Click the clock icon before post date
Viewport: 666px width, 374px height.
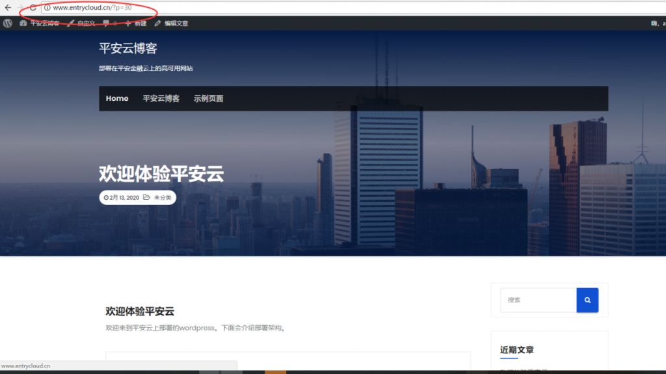[x=106, y=198]
